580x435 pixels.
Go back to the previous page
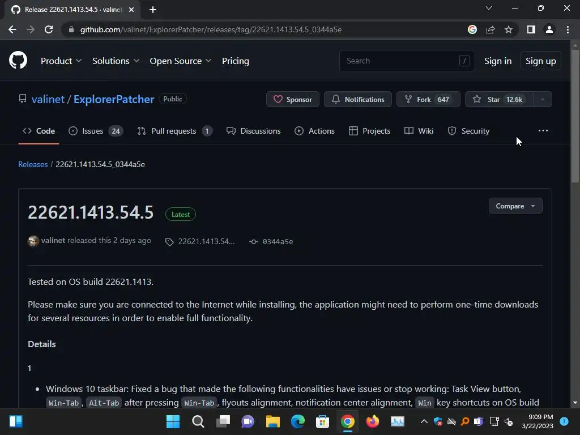(12, 29)
